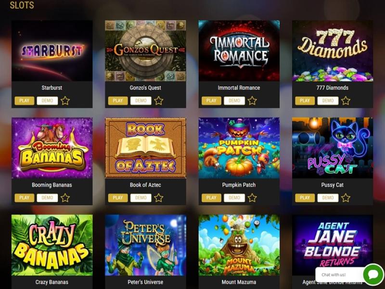Add Book of Aztec to favorites star
This screenshot has width=385, height=289.
pyautogui.click(x=159, y=198)
